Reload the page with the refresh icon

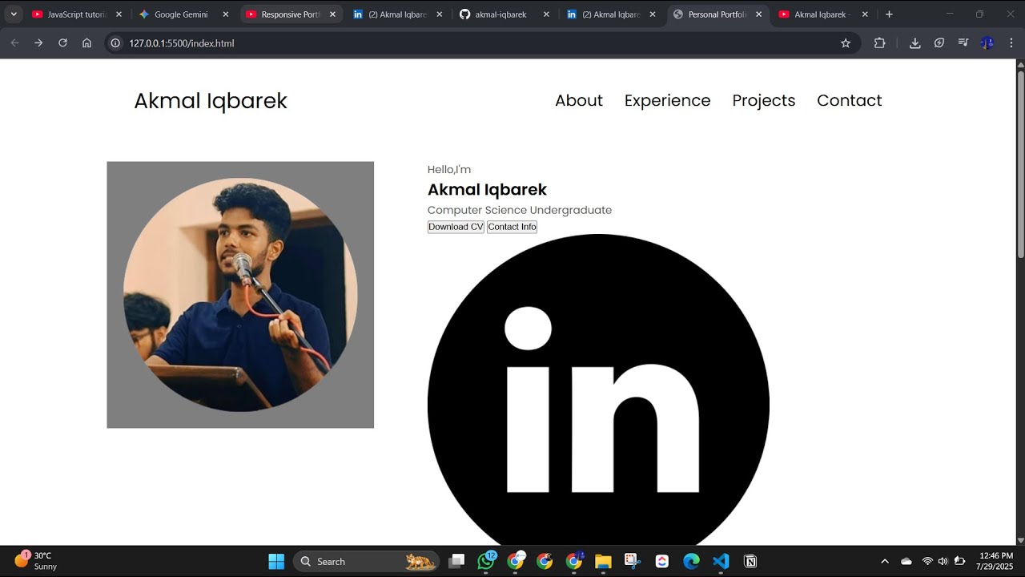point(62,43)
